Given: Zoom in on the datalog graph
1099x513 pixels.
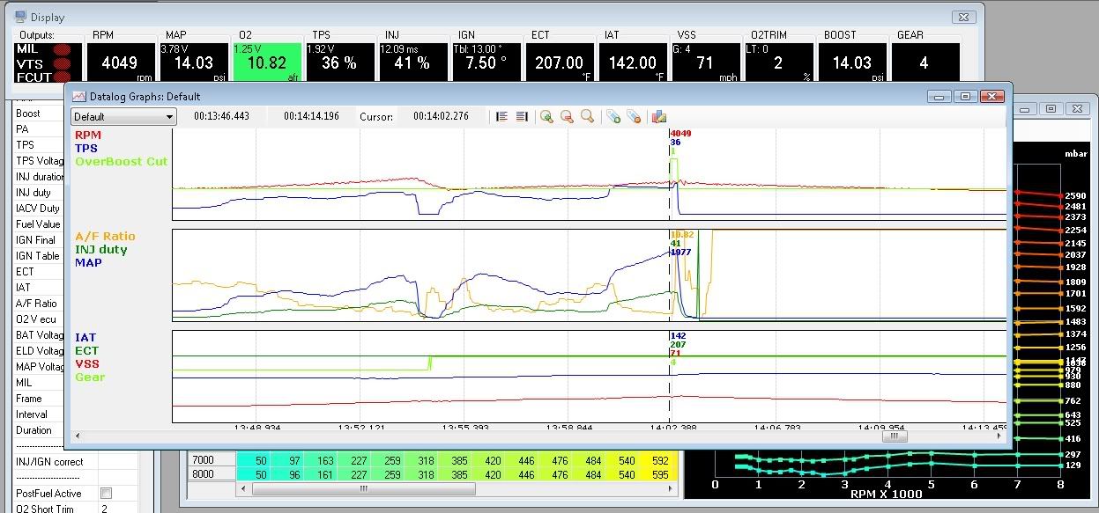Looking at the screenshot, I should [547, 116].
